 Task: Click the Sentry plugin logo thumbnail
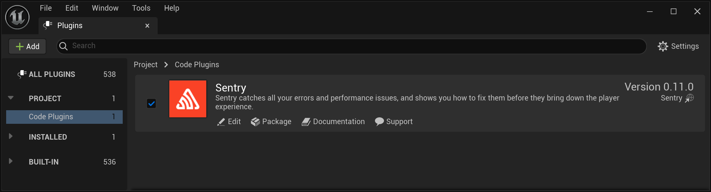pyautogui.click(x=188, y=99)
